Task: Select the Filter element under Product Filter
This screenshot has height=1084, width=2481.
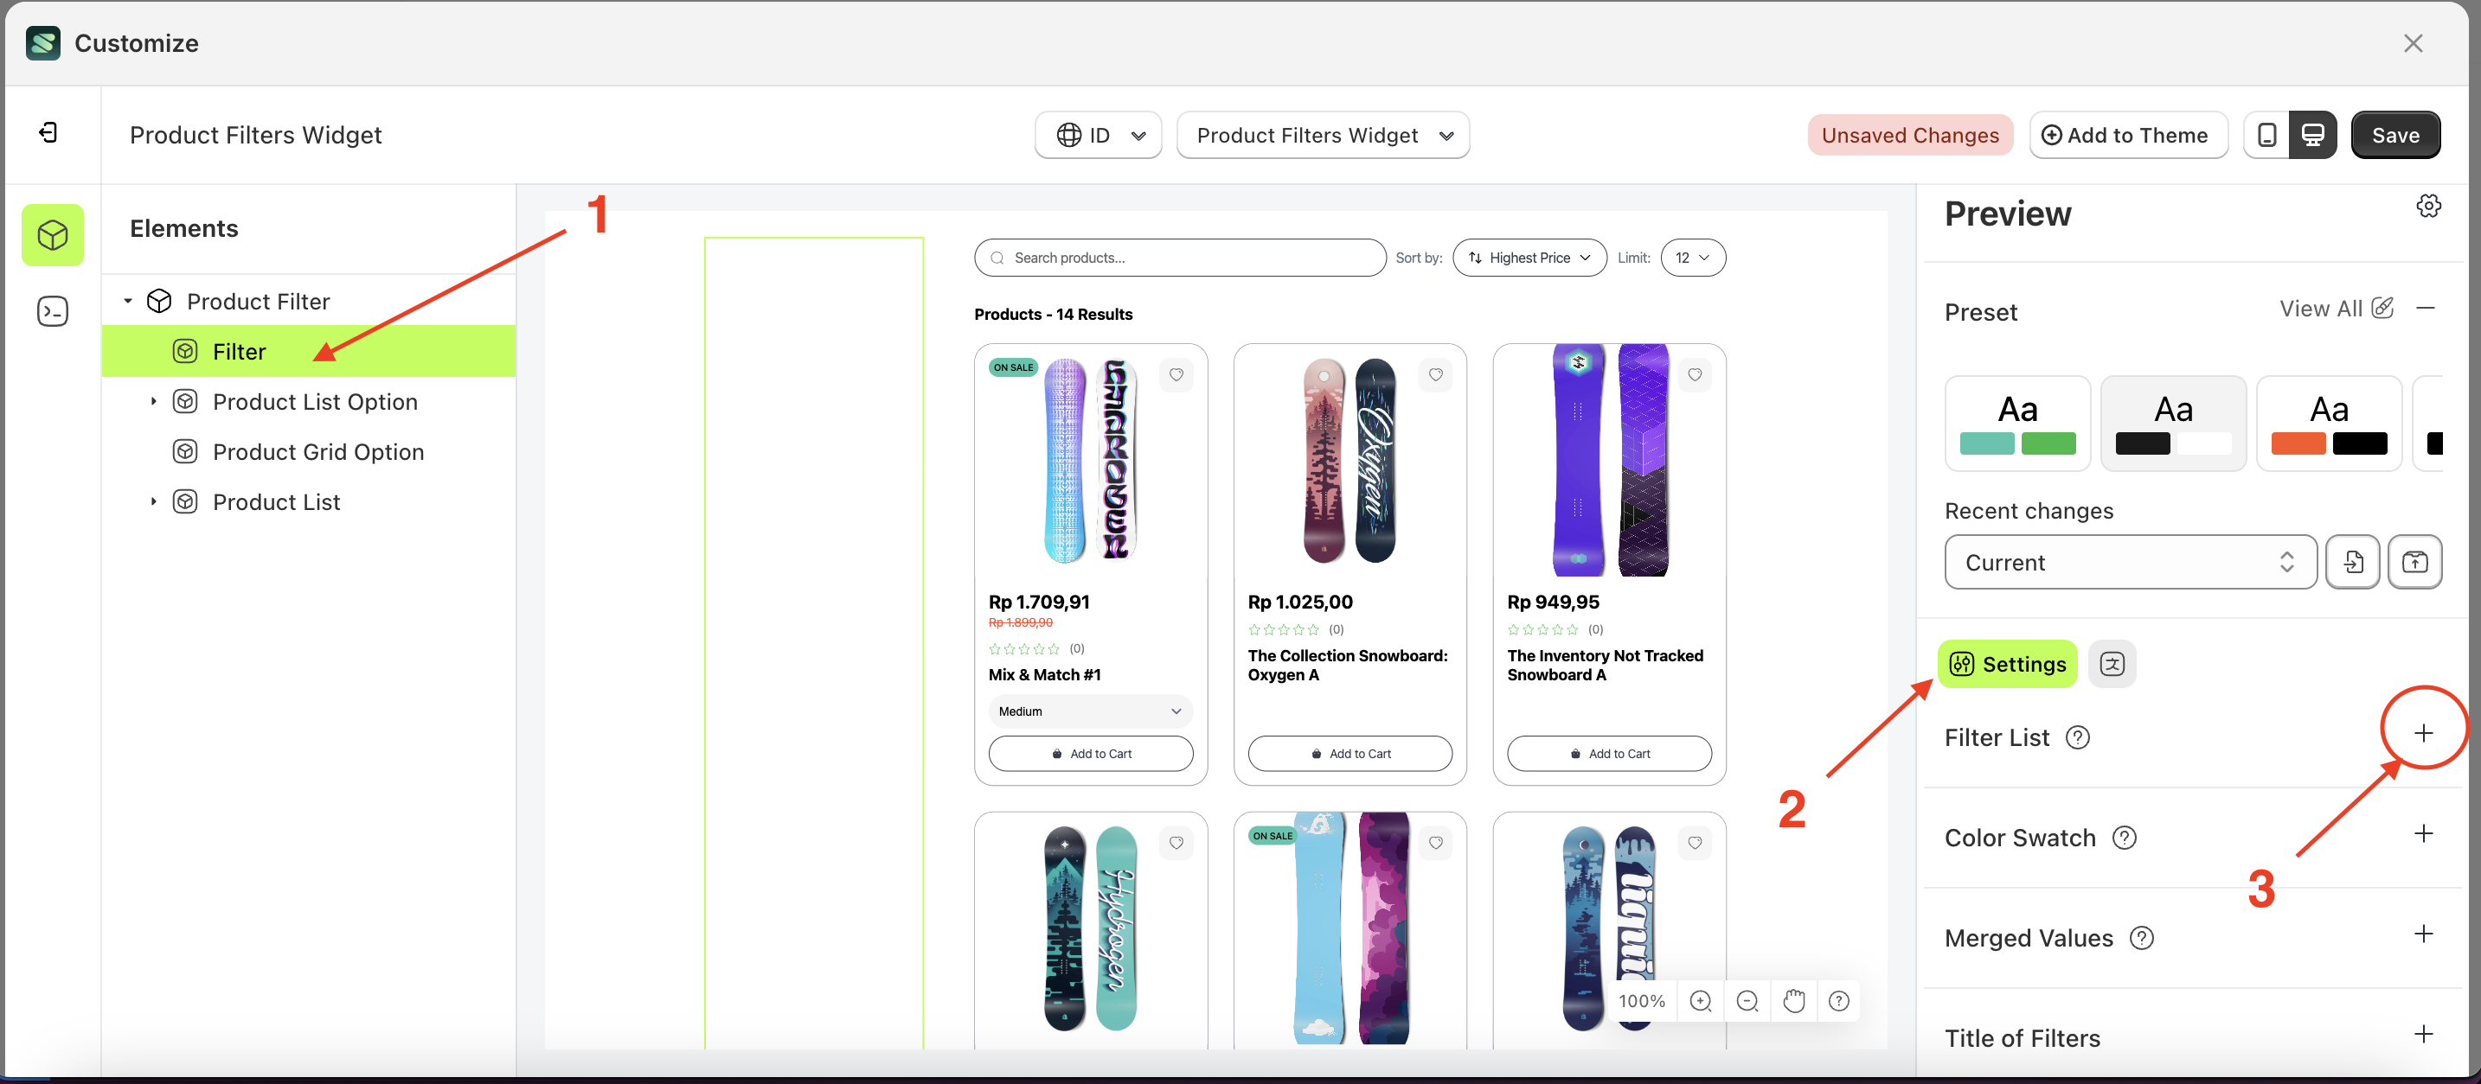Action: pos(237,350)
